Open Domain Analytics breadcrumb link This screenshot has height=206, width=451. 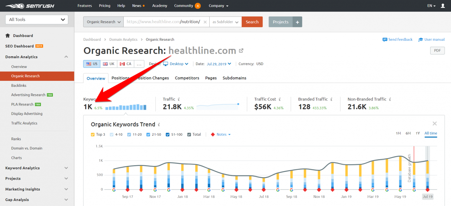tap(123, 39)
